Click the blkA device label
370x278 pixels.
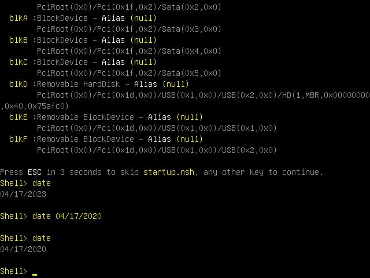tap(18, 18)
